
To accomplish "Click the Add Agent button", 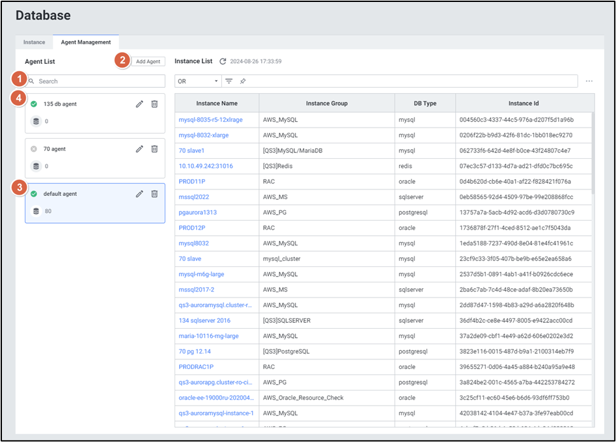I will pyautogui.click(x=148, y=61).
